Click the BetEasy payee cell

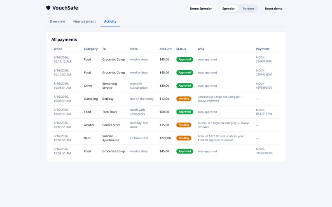tap(108, 99)
